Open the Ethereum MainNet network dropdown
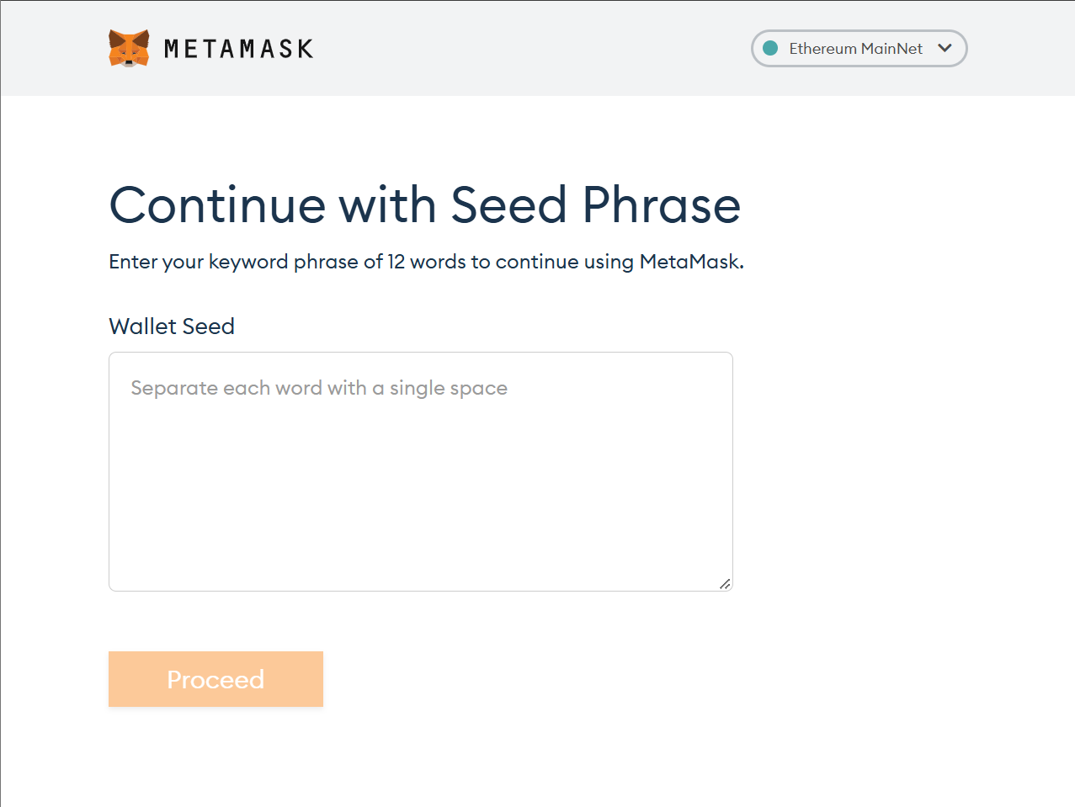Viewport: 1075px width, 807px height. 859,48
